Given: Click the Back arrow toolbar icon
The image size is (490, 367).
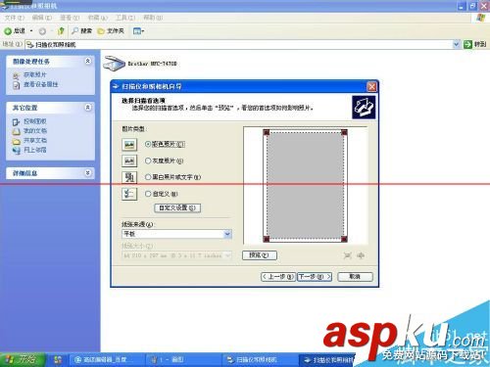Looking at the screenshot, I should (8, 31).
